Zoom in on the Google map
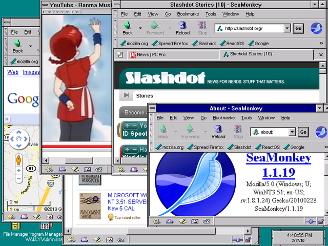This screenshot has width=328, height=246. [19, 171]
